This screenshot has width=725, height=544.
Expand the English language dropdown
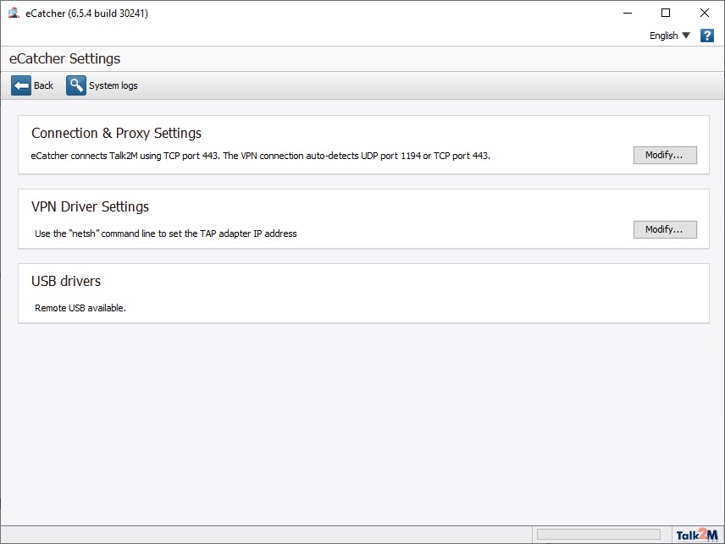[669, 36]
